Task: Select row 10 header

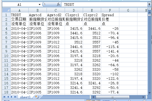Action: tap(6, 56)
